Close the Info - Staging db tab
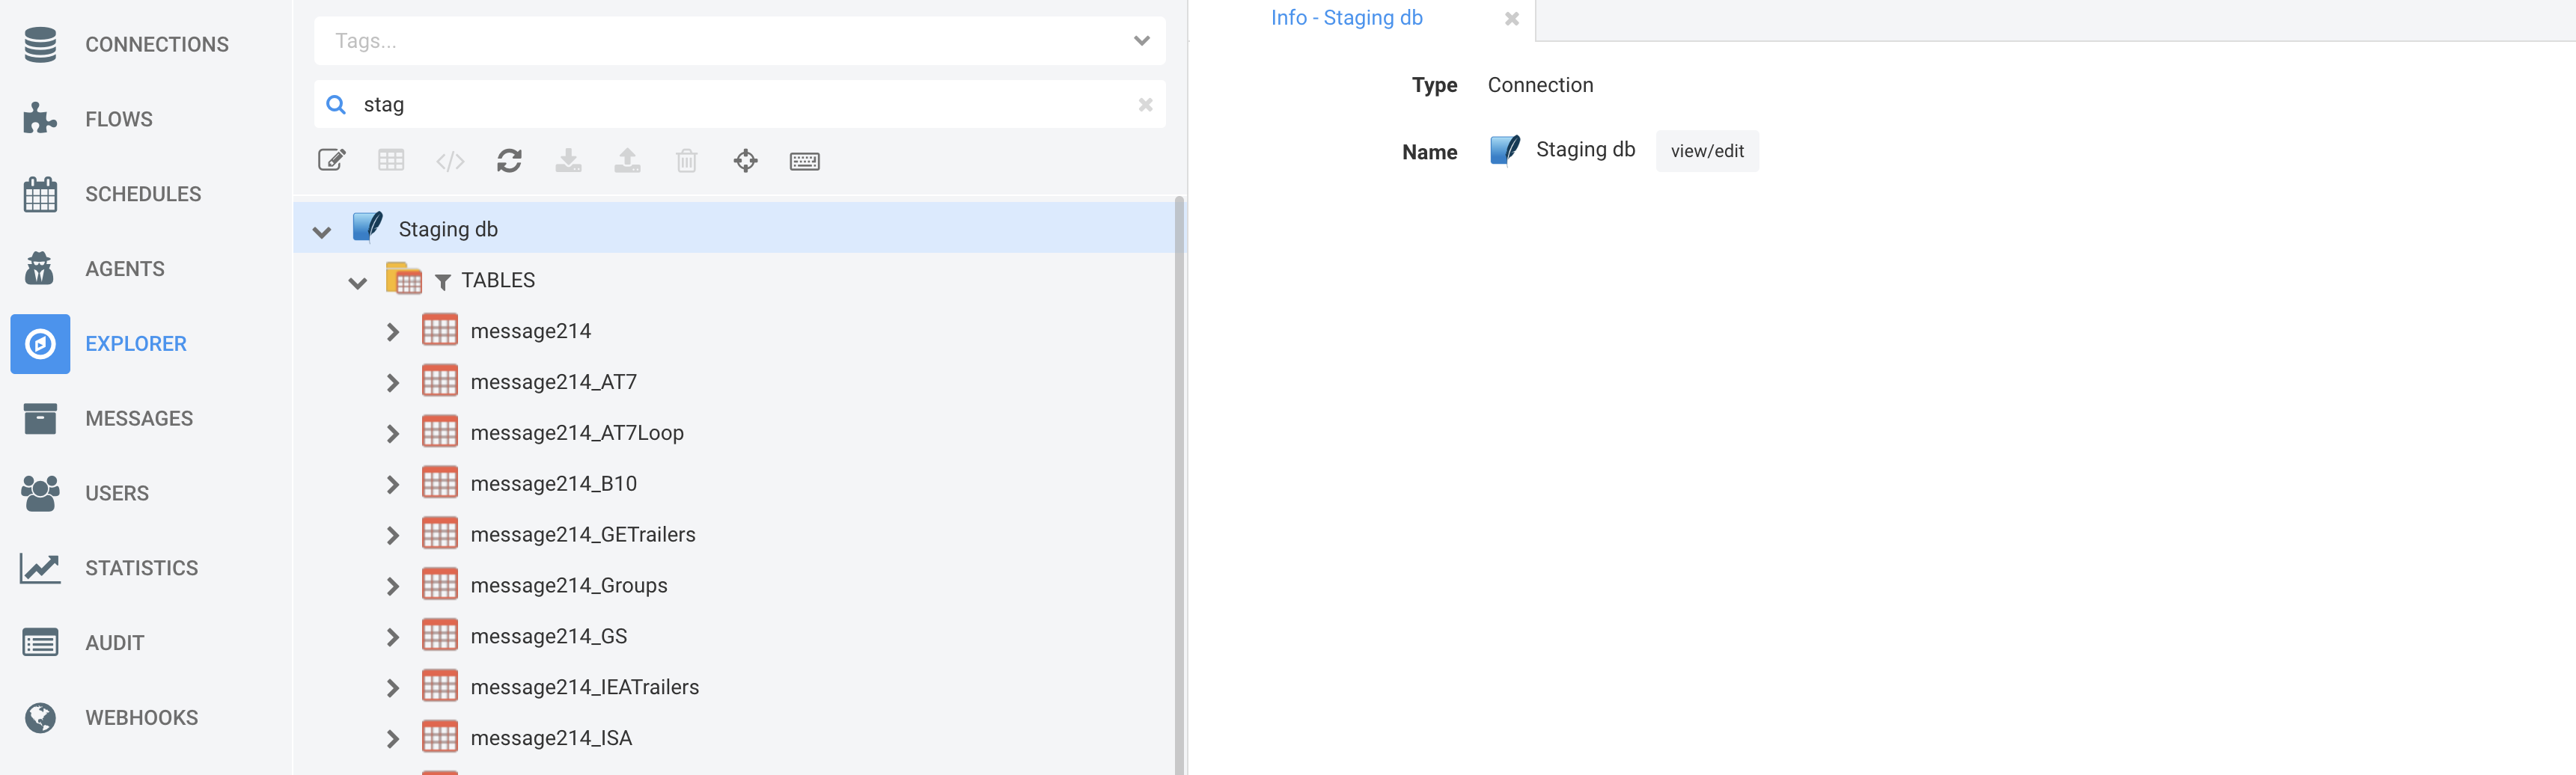This screenshot has height=775, width=2576. pos(1511,19)
